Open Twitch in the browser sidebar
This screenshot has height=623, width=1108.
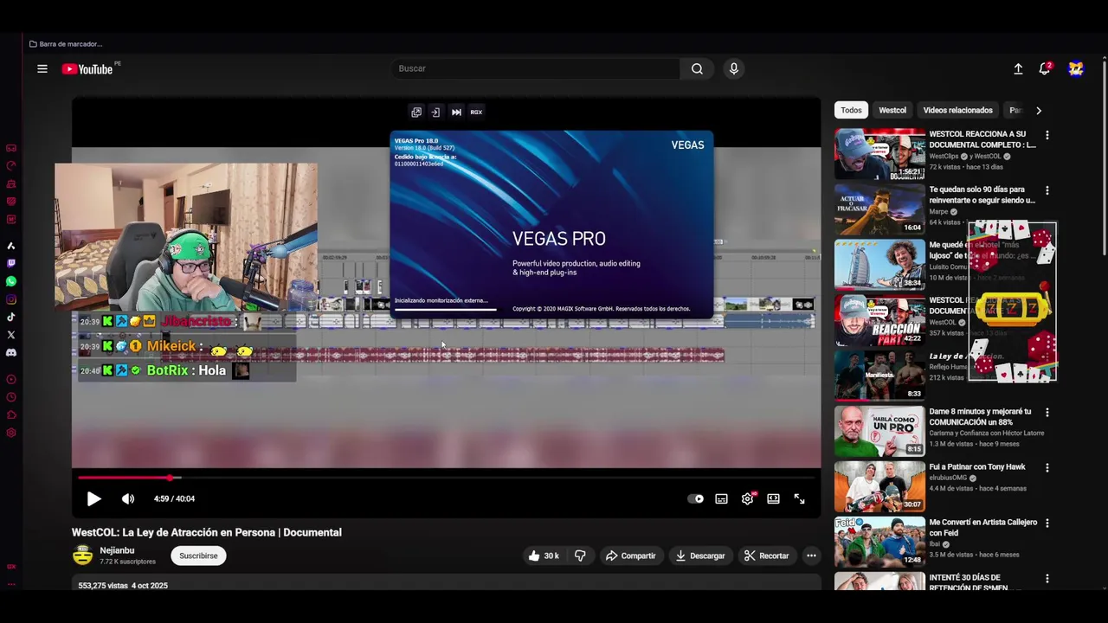click(11, 263)
